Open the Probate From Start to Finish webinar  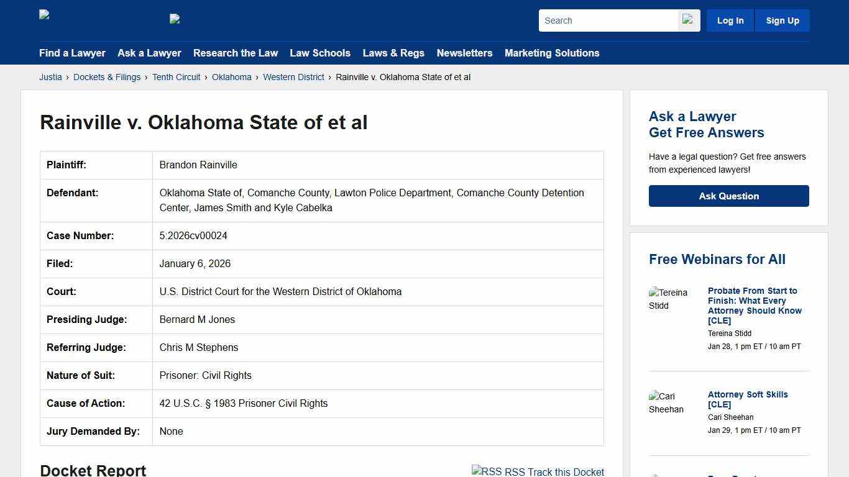point(754,306)
